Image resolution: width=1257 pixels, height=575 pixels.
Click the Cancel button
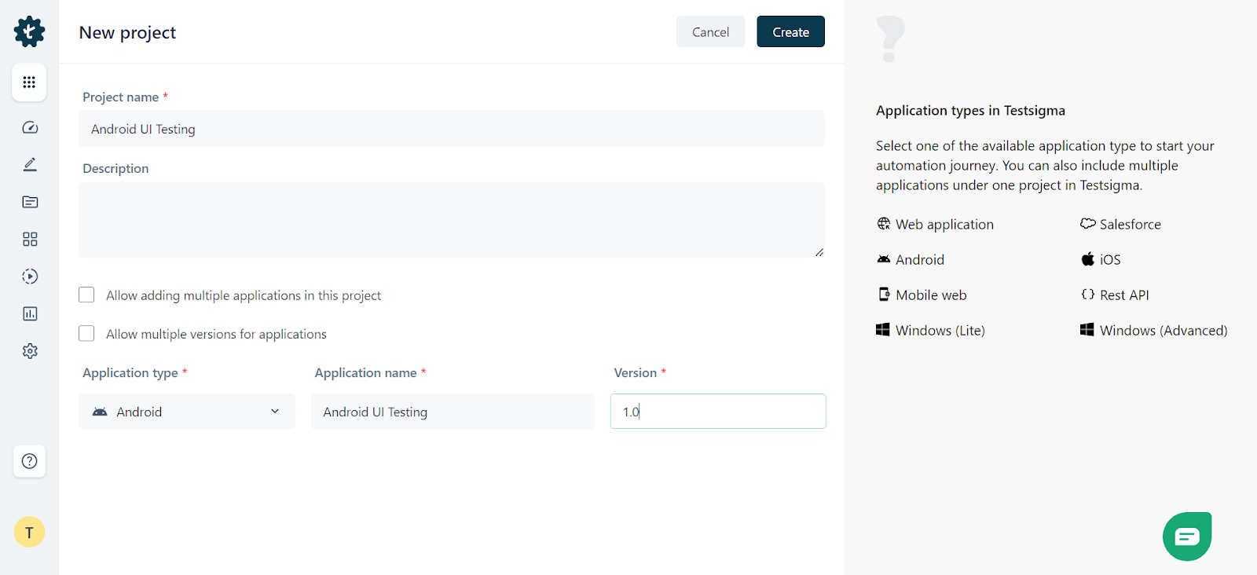coord(710,31)
